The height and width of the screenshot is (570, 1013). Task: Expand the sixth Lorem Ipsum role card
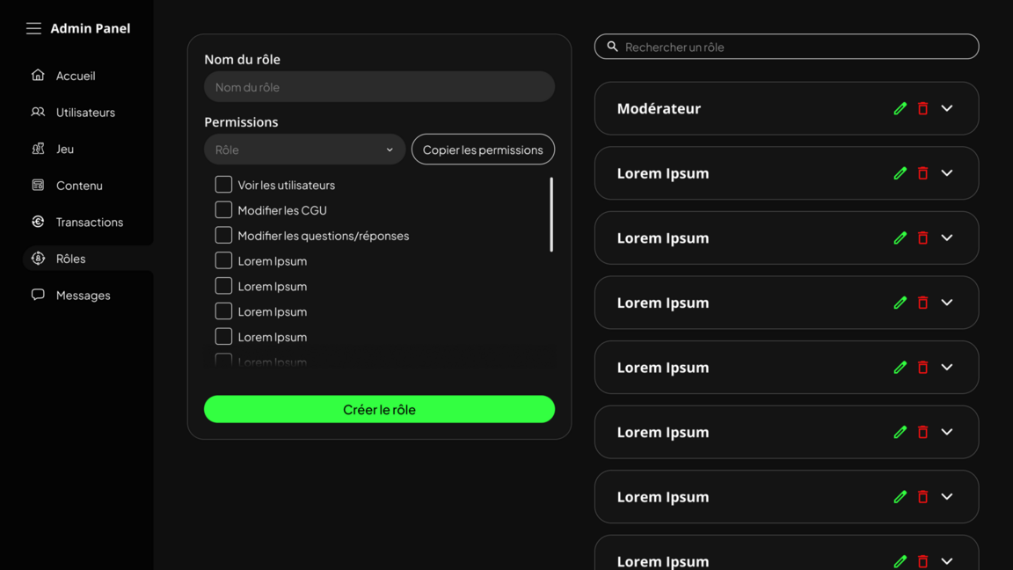click(946, 496)
